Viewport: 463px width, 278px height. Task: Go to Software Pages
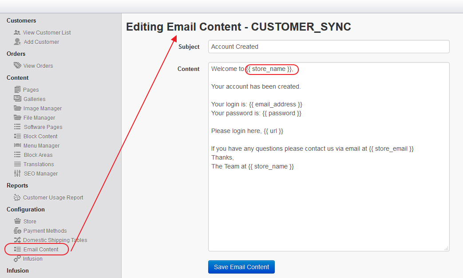click(43, 127)
